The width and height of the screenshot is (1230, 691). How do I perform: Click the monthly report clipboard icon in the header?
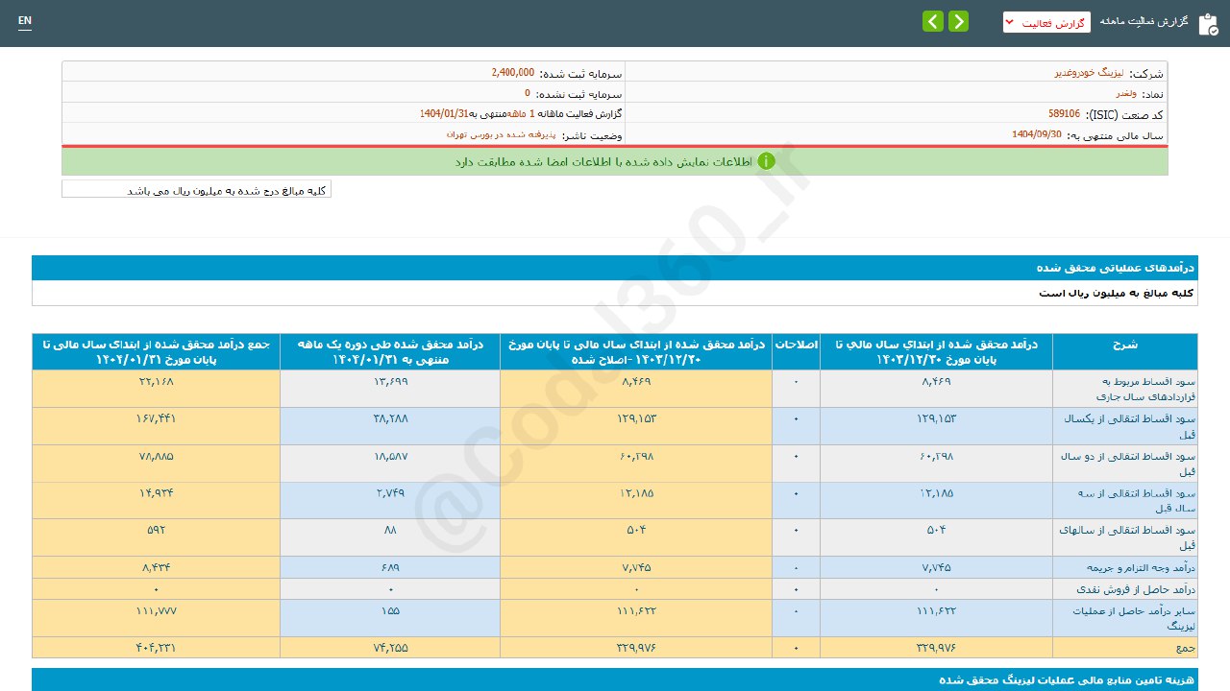point(1207,24)
